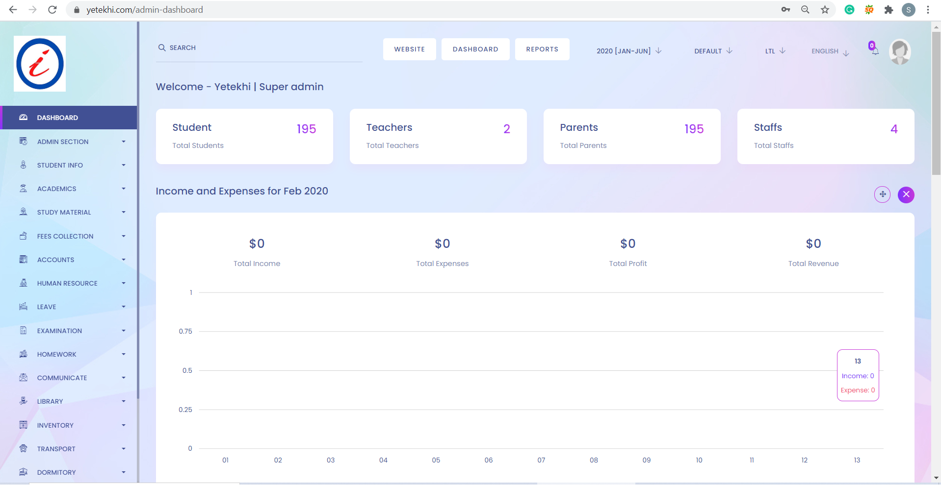Click the Yetekhi logo
The width and height of the screenshot is (941, 485).
click(x=40, y=64)
